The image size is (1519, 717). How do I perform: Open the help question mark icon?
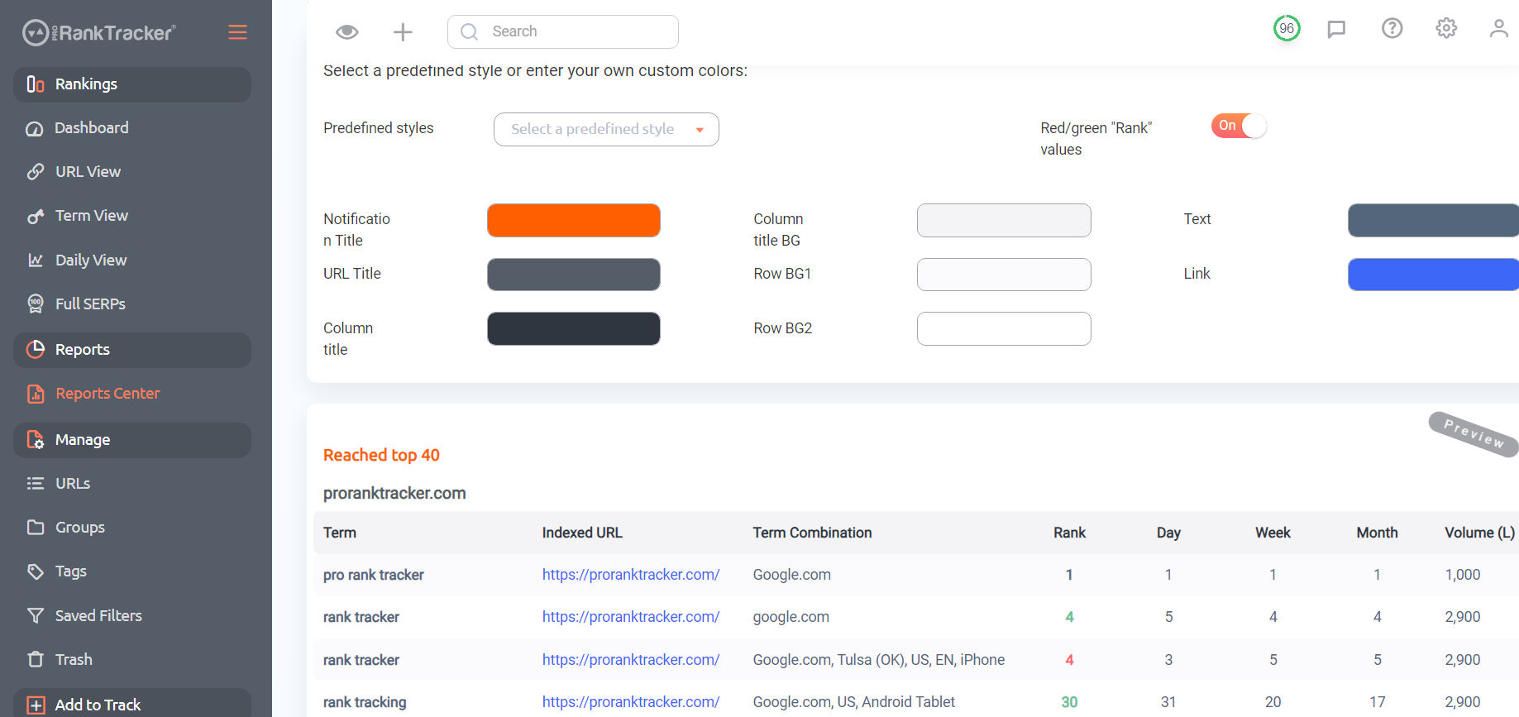click(1392, 28)
